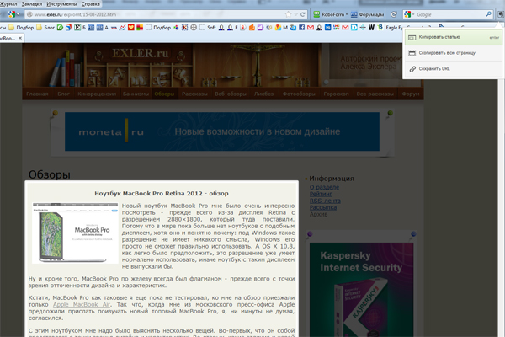The height and width of the screenshot is (337, 505).
Task: Select 'Копировать статью' in clipper popup
Action: coord(441,38)
